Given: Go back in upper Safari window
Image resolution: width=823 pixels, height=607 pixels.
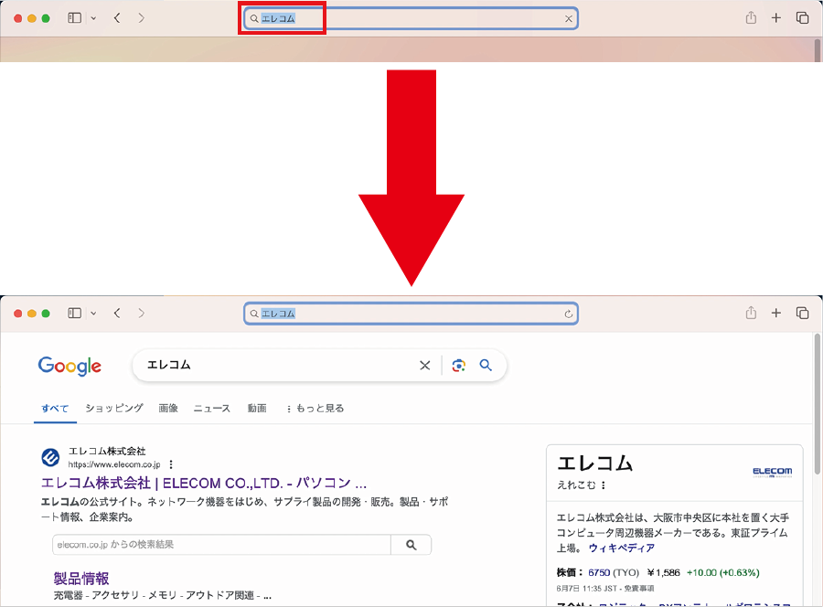Looking at the screenshot, I should (117, 18).
